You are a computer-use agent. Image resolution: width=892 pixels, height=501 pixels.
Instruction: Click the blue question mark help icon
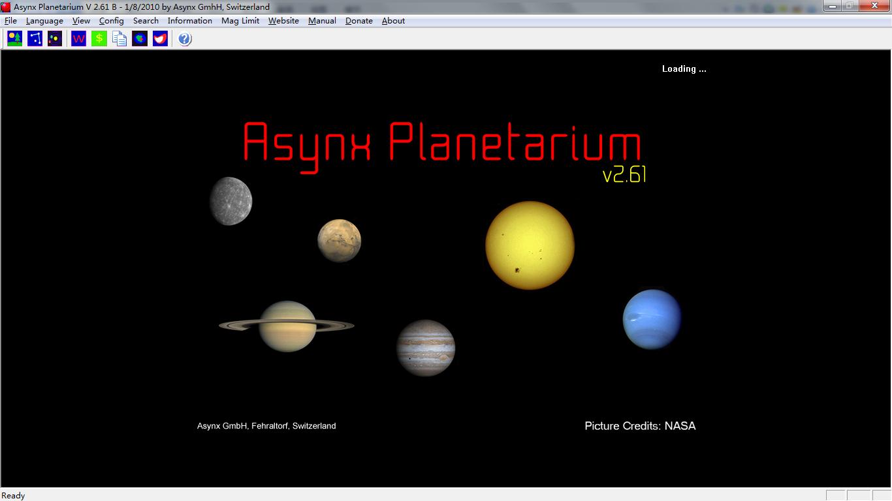point(185,39)
